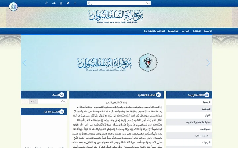Open الصوتيات in the main menu sidebar
Image resolution: width=238 pixels, height=148 pixels.
[189, 109]
